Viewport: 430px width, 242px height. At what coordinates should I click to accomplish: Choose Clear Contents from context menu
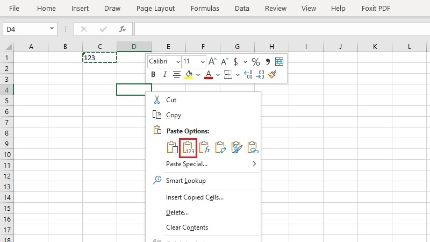[x=203, y=227]
